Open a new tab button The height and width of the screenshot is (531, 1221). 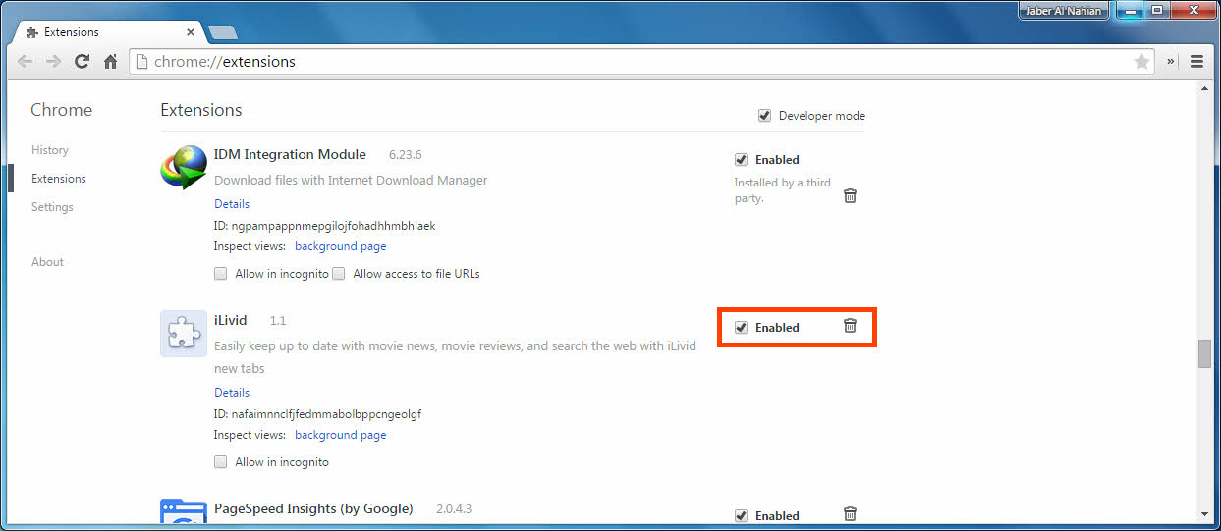[223, 32]
